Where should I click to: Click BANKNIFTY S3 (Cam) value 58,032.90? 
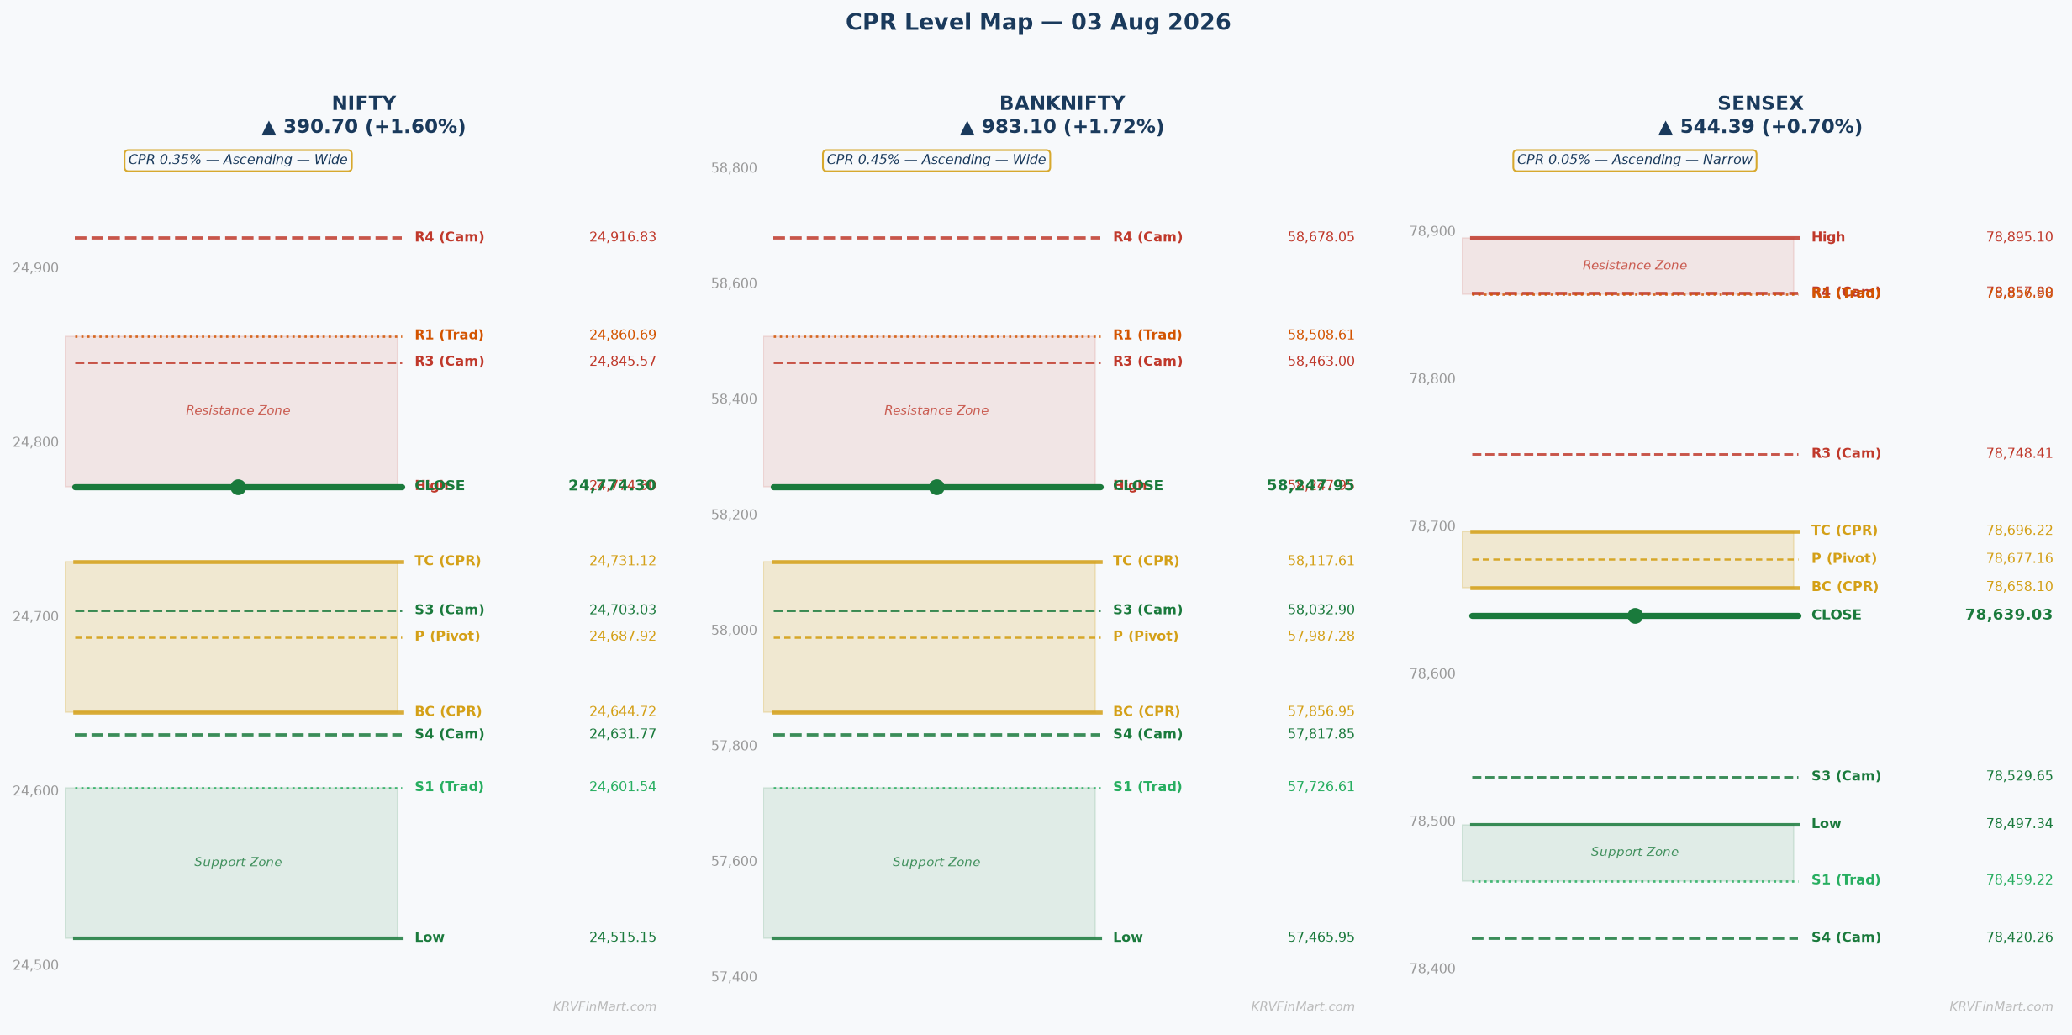pyautogui.click(x=1321, y=610)
